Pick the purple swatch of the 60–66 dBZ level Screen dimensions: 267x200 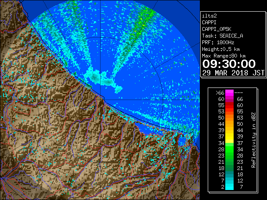229,99
